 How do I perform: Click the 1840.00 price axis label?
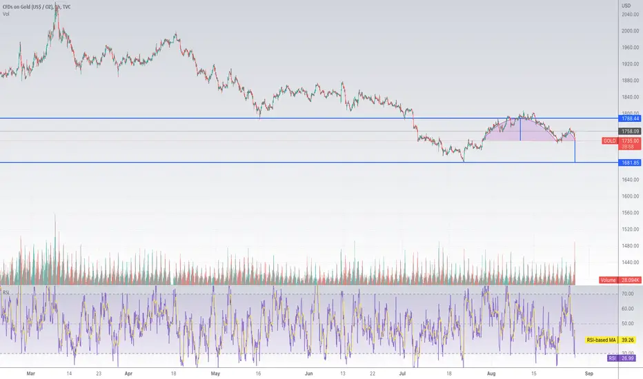[x=631, y=97]
